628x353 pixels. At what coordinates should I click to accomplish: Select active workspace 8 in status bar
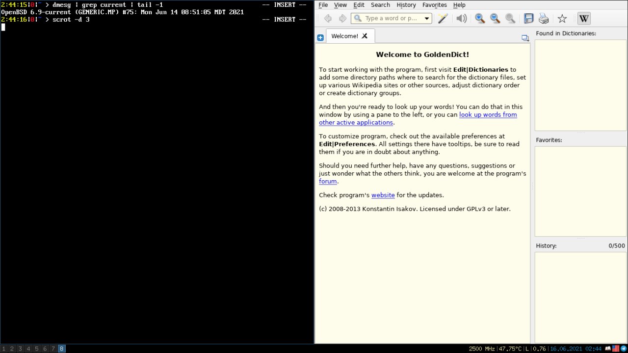(61, 349)
